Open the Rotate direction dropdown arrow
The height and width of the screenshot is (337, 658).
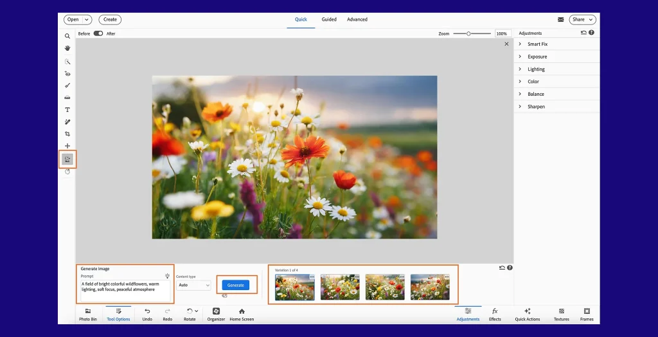197,311
